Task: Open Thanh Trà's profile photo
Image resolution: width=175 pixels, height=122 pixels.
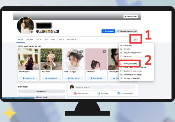Action: click(97, 59)
